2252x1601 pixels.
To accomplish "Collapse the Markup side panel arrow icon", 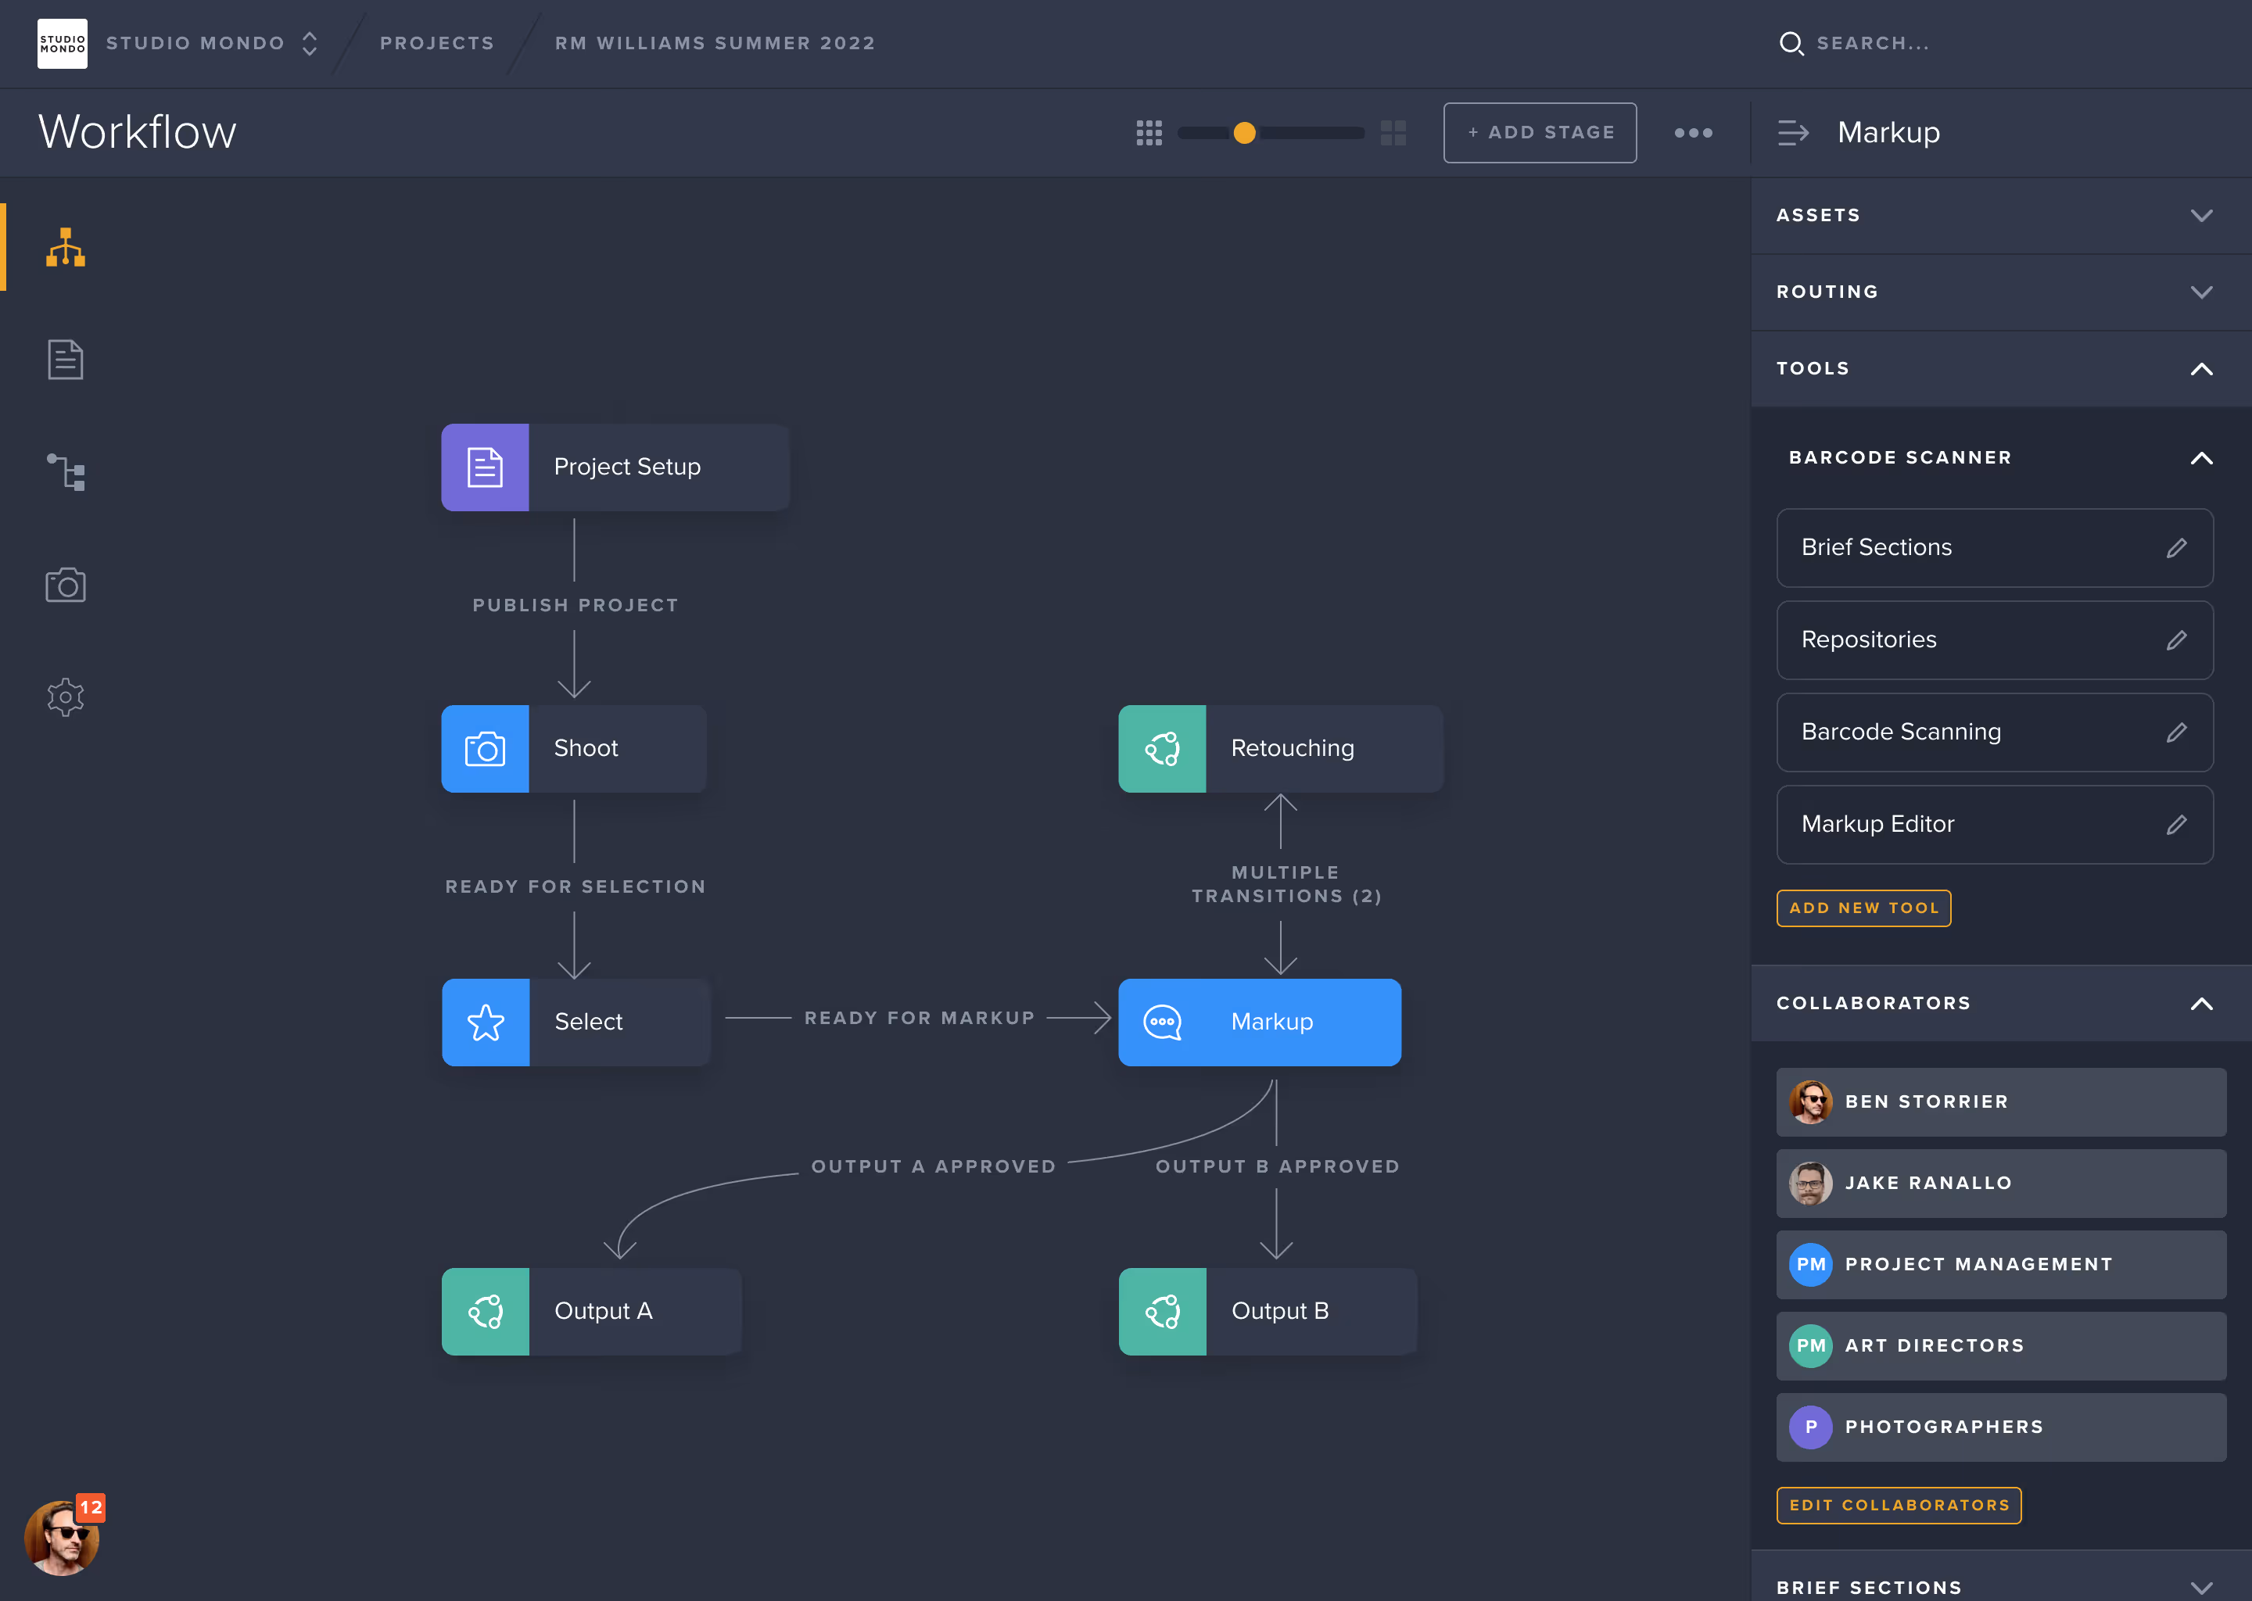I will [1792, 132].
